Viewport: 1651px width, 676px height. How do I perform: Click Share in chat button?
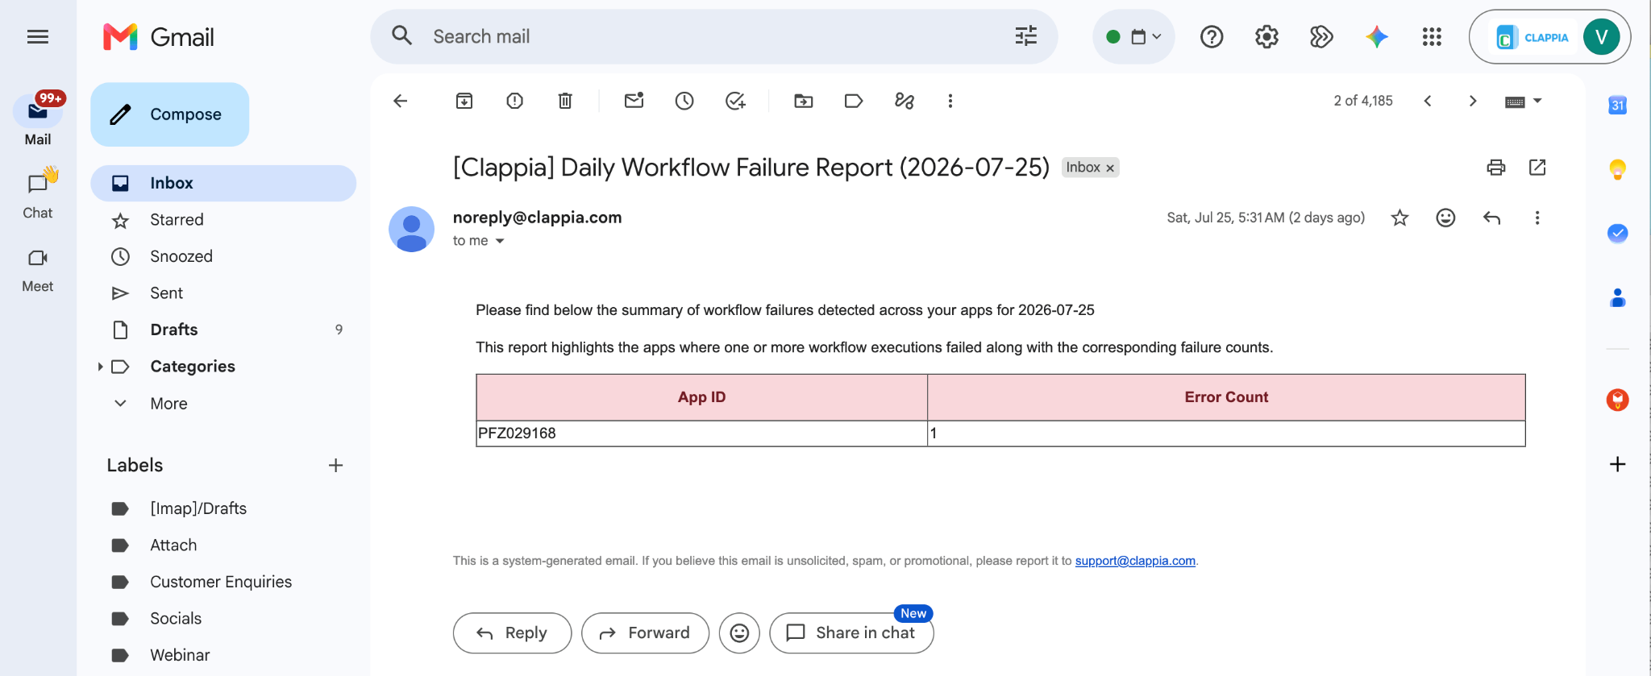[851, 633]
